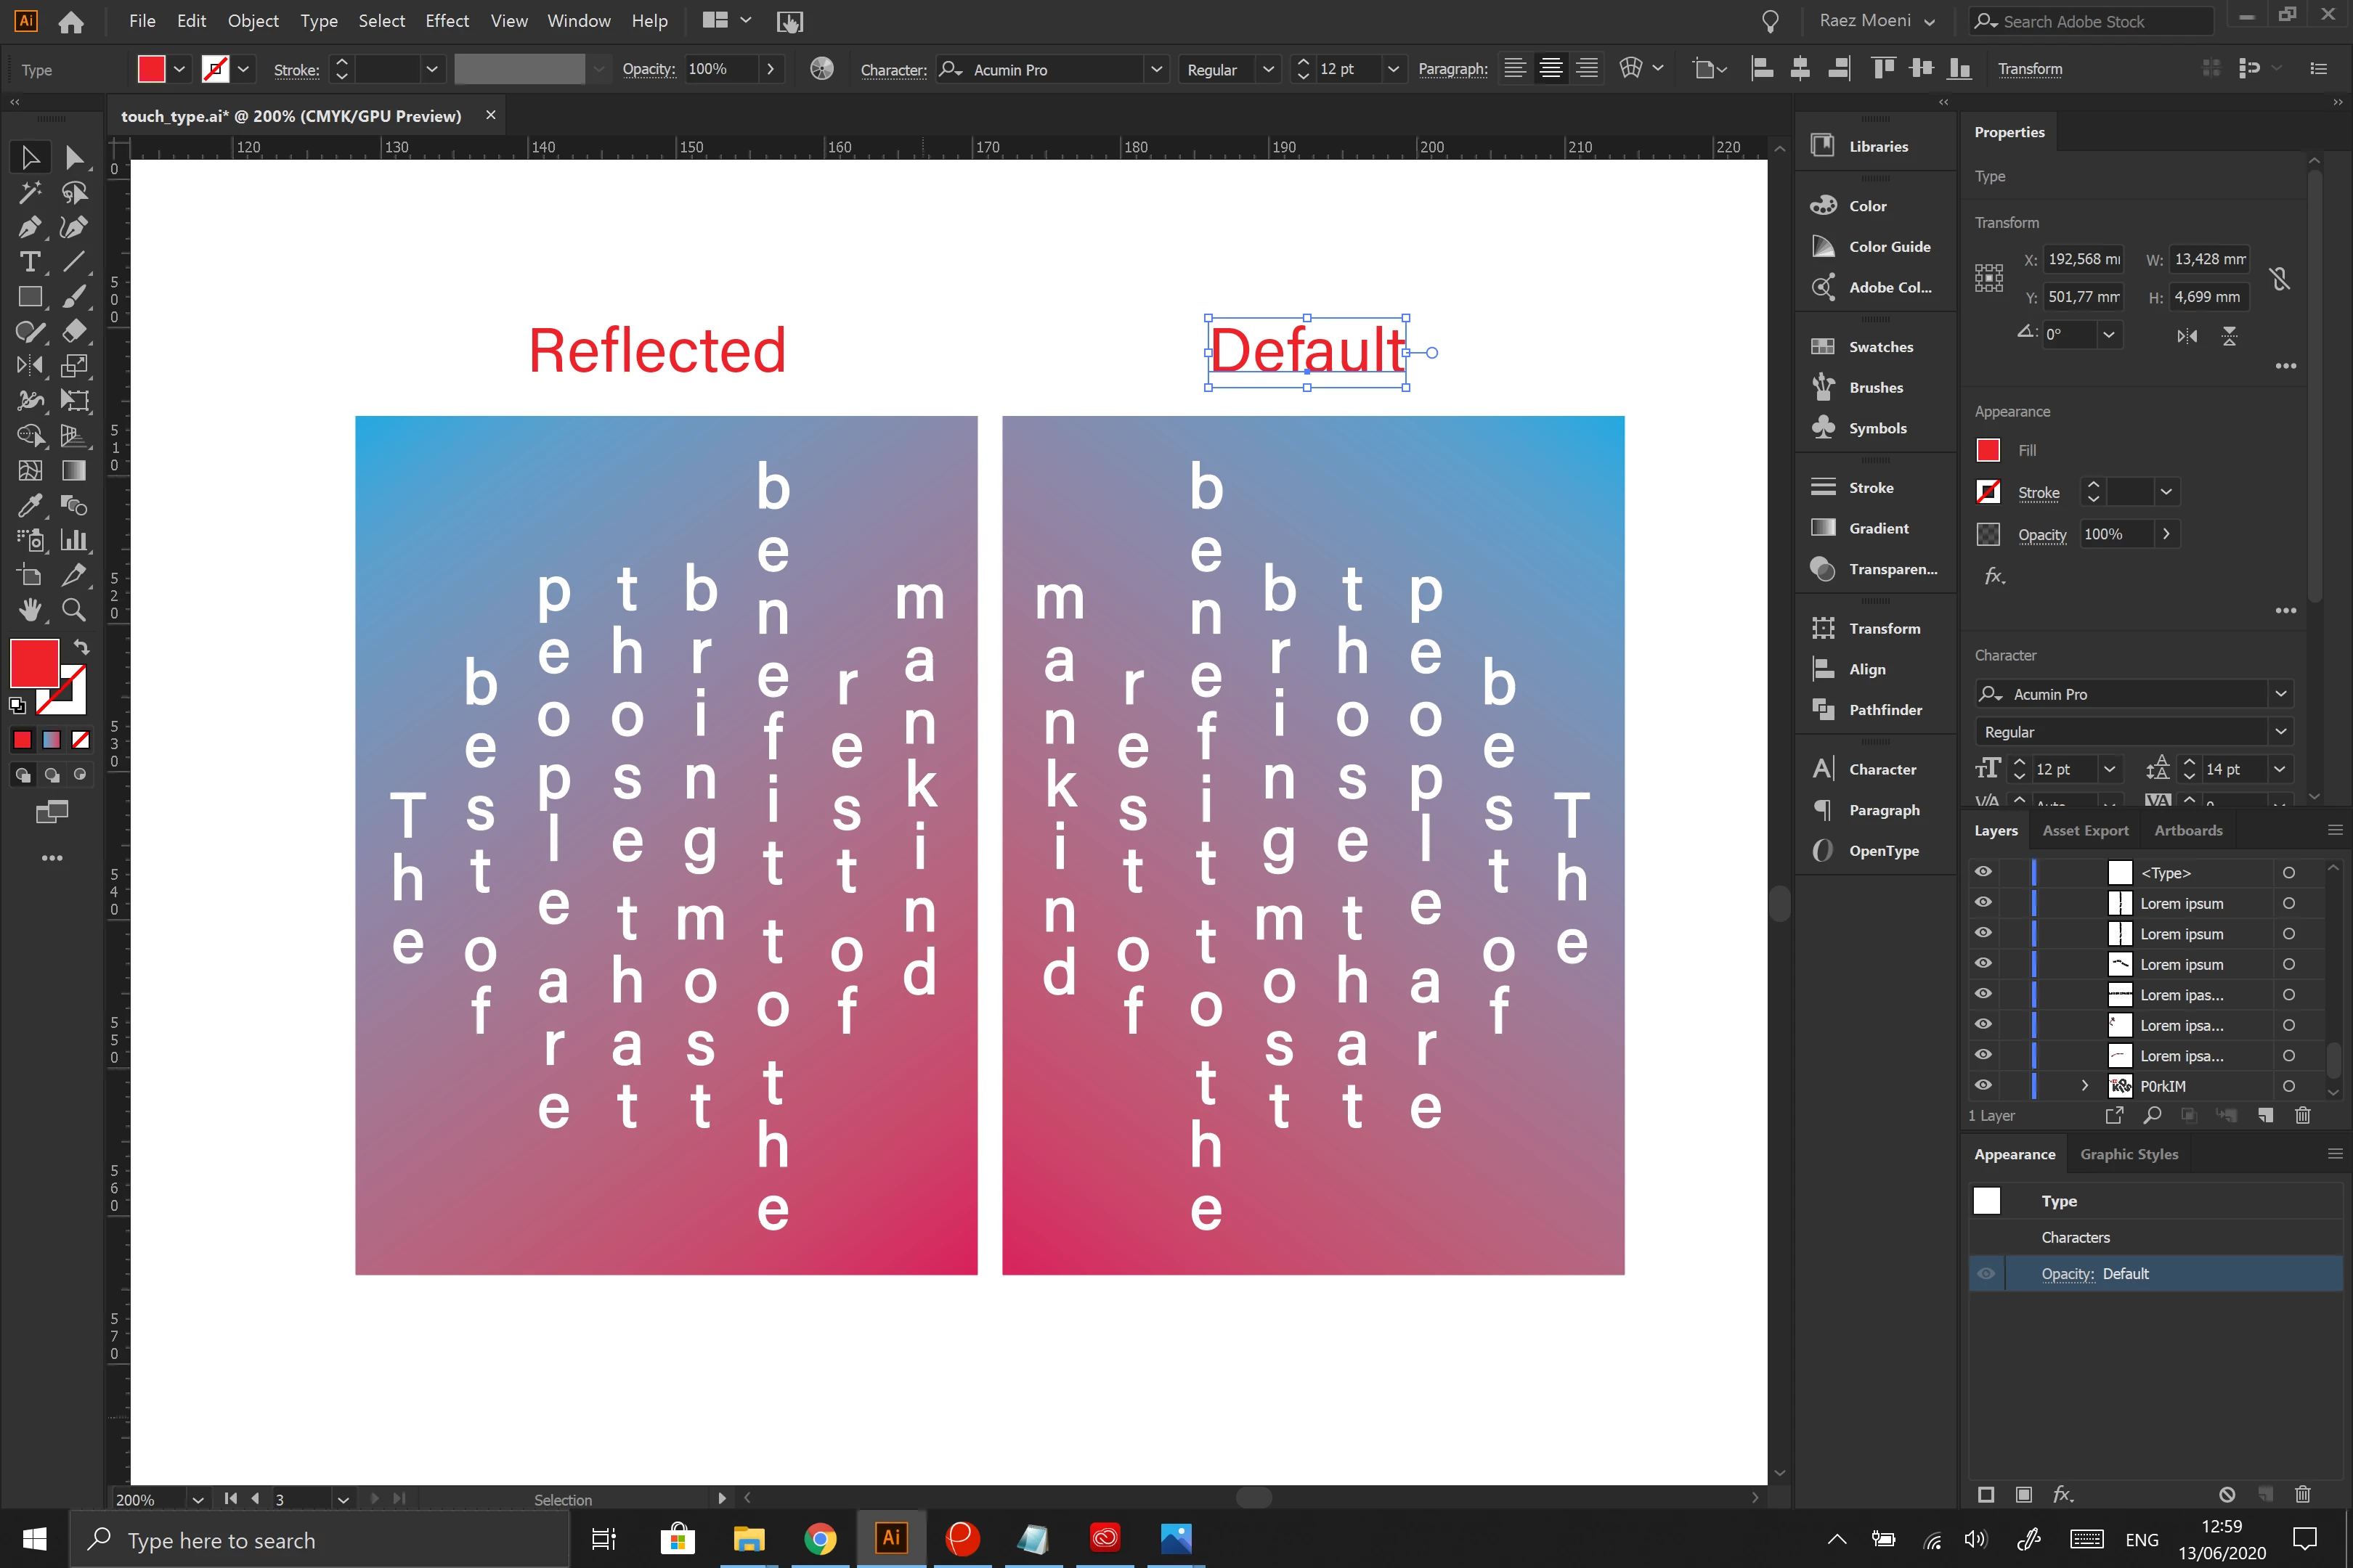The width and height of the screenshot is (2353, 1568).
Task: Expand the POrkIM layer group
Action: pyautogui.click(x=2085, y=1085)
